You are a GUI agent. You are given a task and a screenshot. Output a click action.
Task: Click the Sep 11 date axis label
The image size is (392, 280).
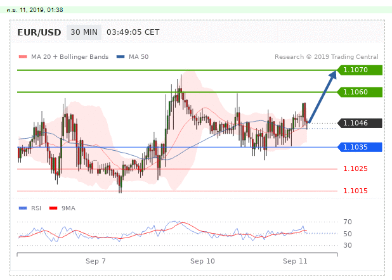295,260
